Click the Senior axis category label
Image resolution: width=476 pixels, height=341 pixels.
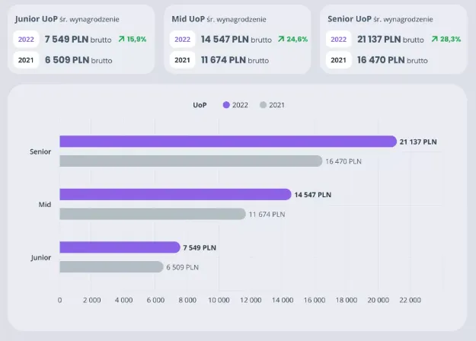coord(40,151)
